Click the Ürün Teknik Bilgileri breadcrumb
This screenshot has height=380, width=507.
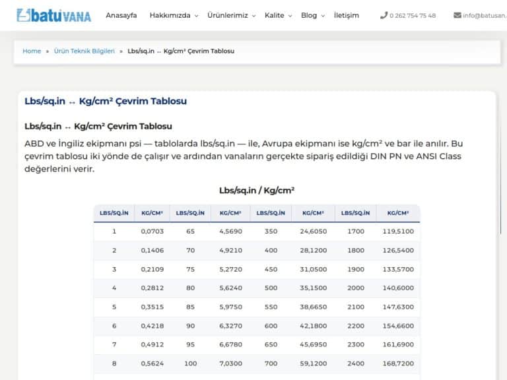[x=84, y=51]
